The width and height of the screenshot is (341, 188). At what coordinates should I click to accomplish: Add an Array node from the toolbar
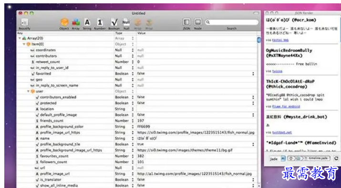pos(76,22)
